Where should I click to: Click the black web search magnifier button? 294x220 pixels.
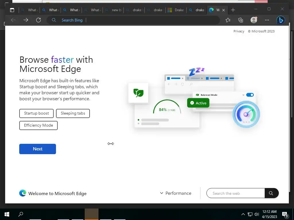click(x=272, y=193)
